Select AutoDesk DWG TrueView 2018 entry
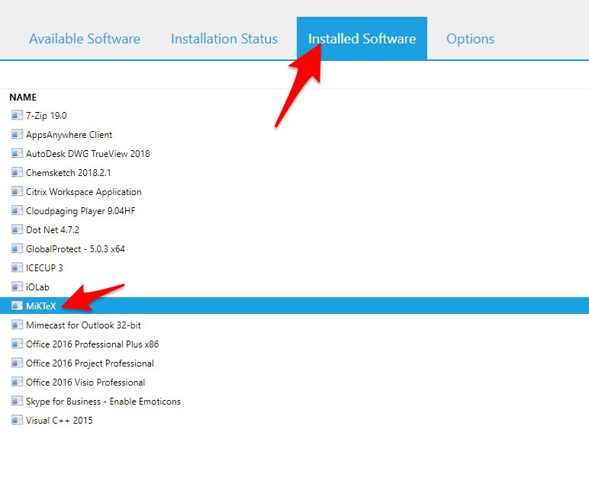 (x=88, y=153)
